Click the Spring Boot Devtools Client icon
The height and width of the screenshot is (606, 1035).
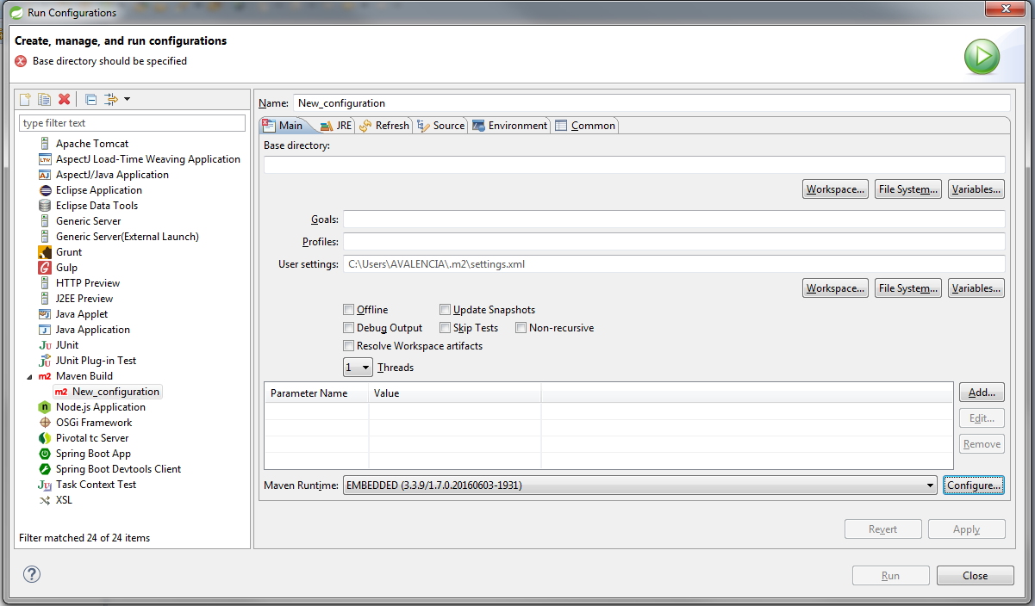[x=46, y=469]
